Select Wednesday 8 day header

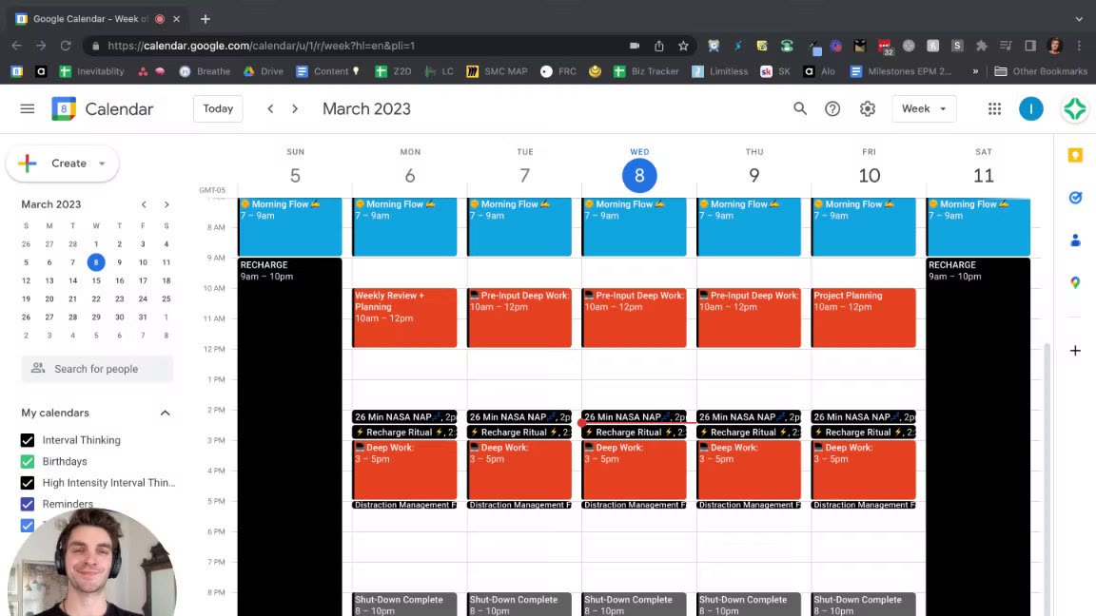[x=639, y=175]
